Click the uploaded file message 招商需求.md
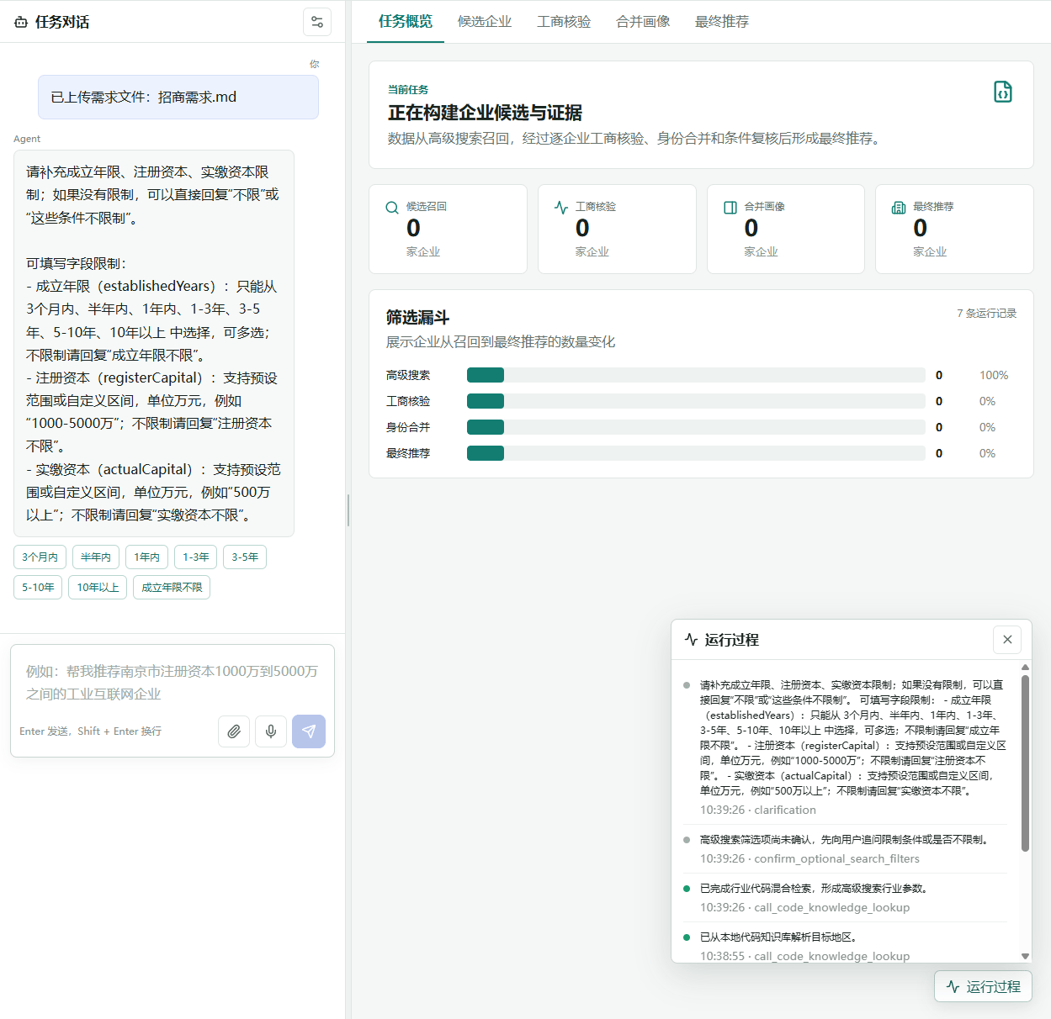This screenshot has height=1019, width=1051. click(178, 98)
